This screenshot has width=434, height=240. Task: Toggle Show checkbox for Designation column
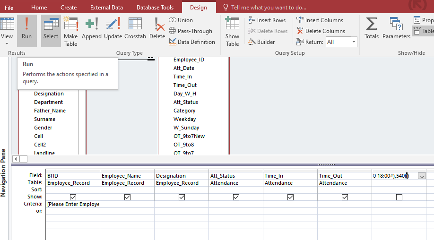pos(182,197)
